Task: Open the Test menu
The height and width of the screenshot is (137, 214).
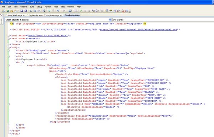Action: tap(63, 6)
